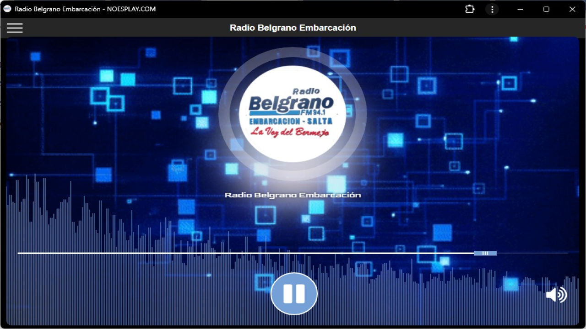The width and height of the screenshot is (586, 329).
Task: Open the hamburger menu
Action: tap(15, 28)
